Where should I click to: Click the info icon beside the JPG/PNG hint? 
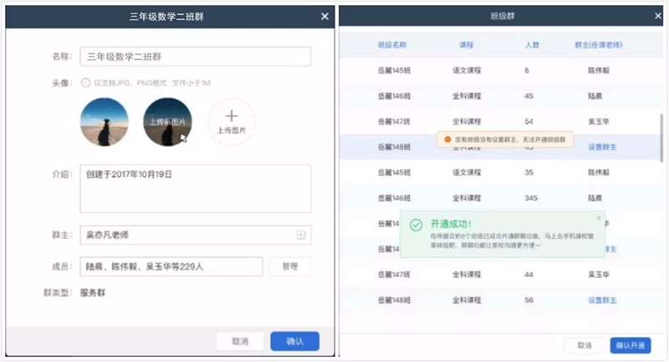coord(84,82)
